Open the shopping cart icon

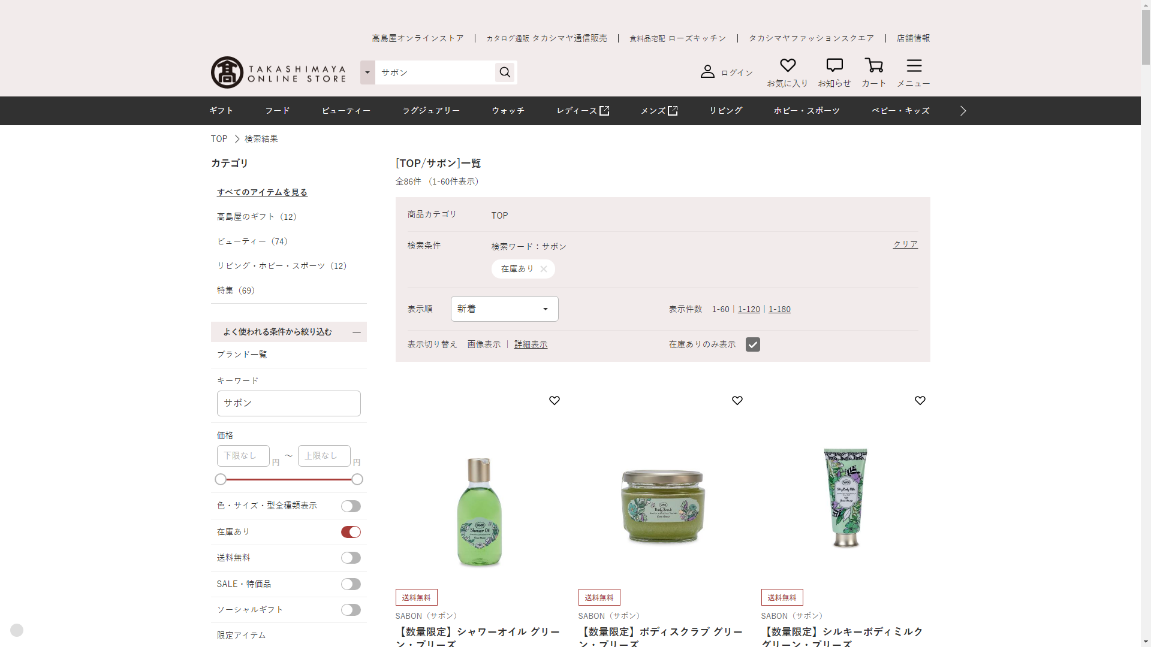pos(873,65)
